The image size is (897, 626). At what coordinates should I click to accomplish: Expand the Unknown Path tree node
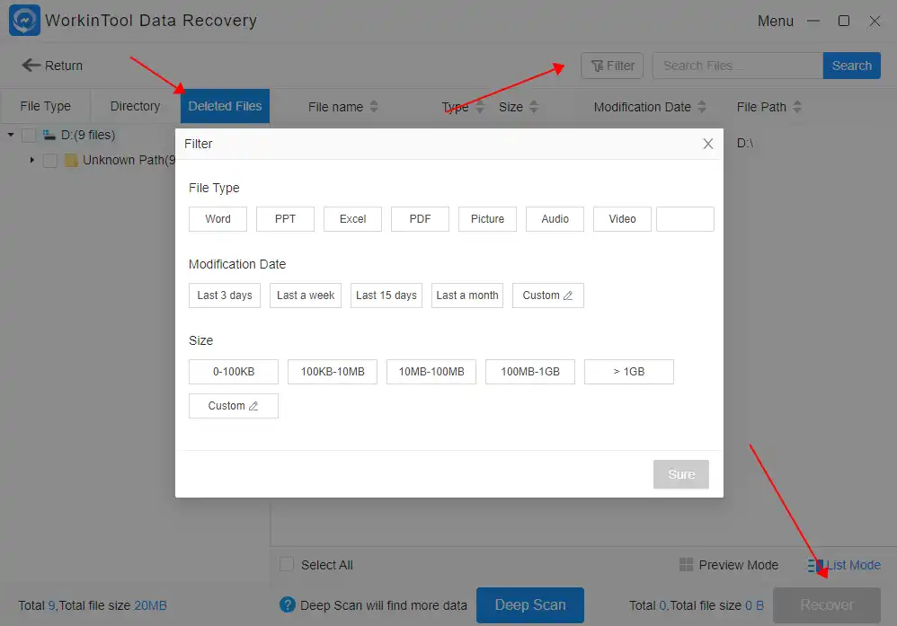tap(32, 160)
